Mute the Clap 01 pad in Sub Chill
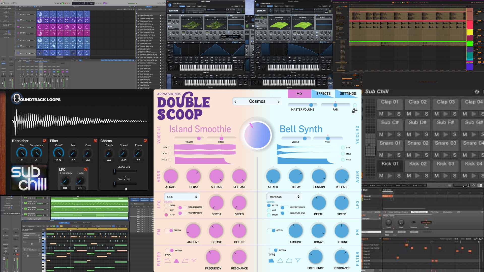Screen dimensions: 484x272 [x=381, y=113]
